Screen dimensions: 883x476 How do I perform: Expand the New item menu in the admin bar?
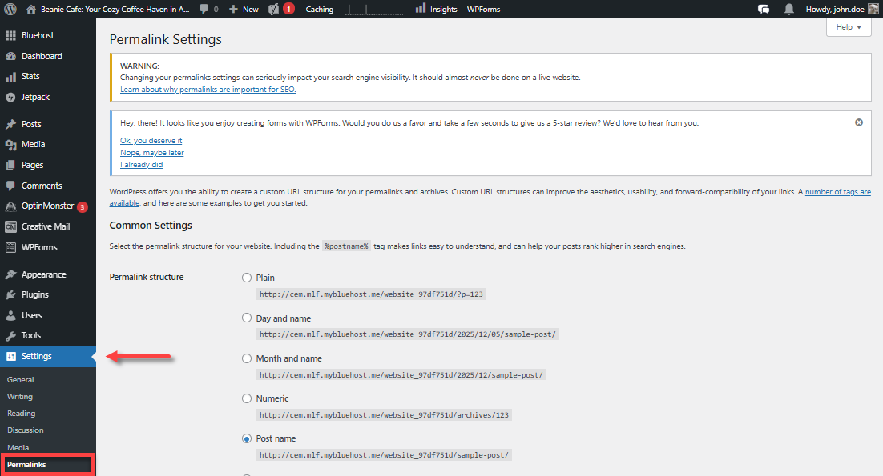(243, 9)
